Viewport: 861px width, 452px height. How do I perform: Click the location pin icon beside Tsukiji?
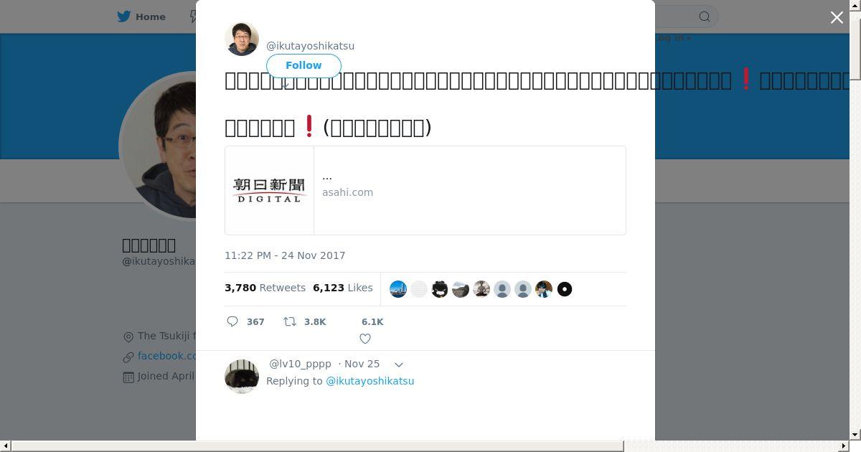128,336
